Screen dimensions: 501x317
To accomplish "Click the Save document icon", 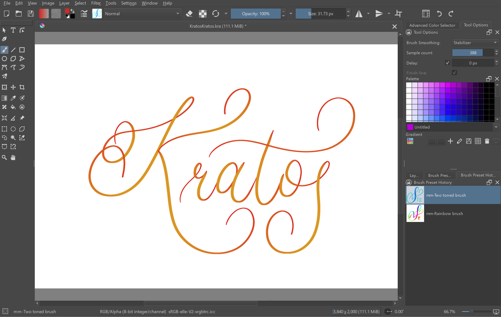I will (31, 14).
